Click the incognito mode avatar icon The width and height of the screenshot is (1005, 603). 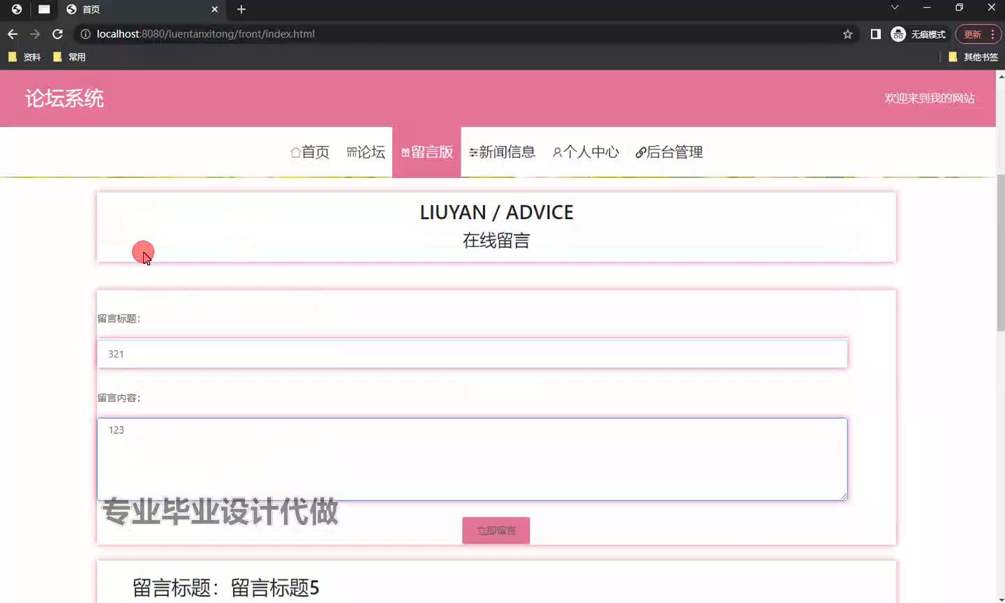click(898, 33)
